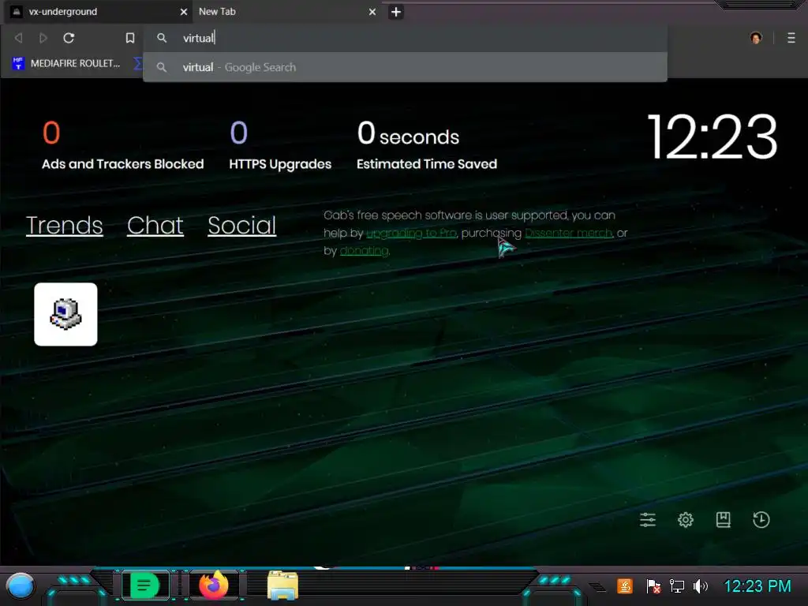Follow the 'upgrading to Pro' link
Viewport: 808px width, 606px height.
tap(411, 233)
